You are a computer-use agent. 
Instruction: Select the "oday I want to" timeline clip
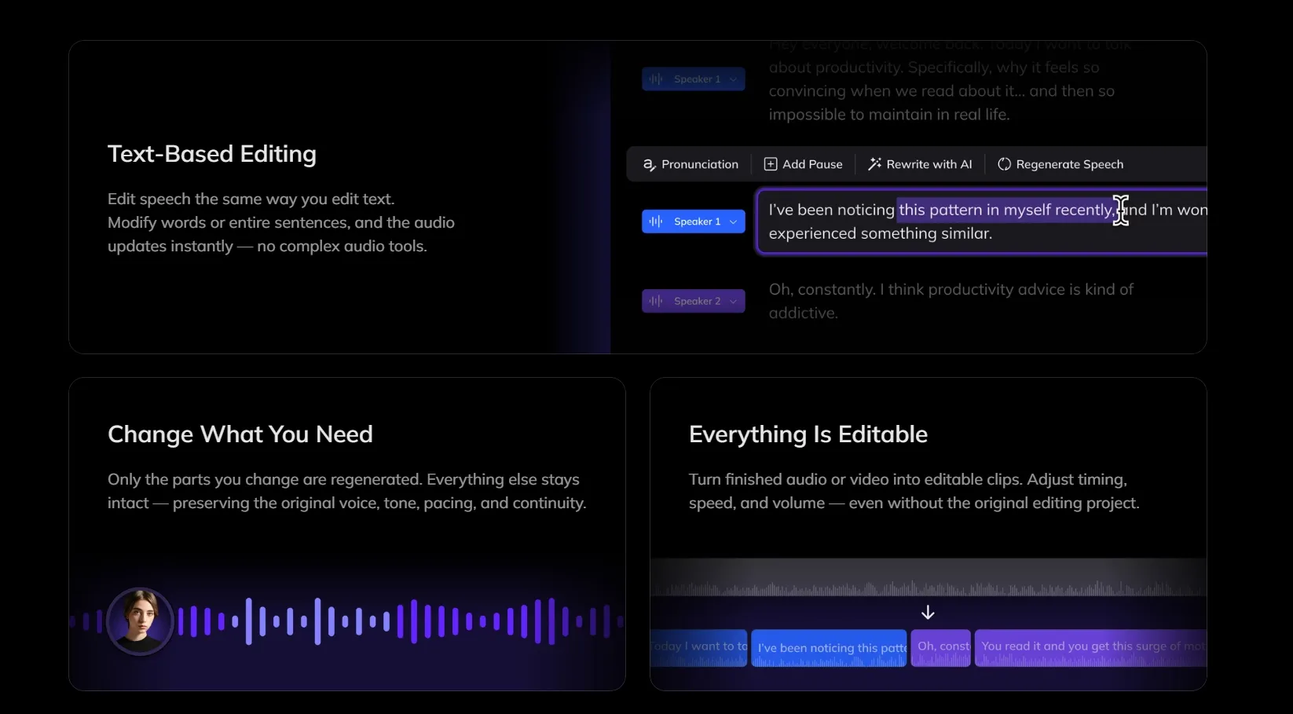click(x=699, y=648)
